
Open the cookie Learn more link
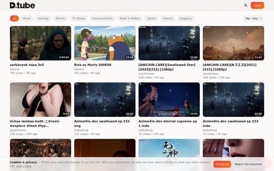point(24,166)
